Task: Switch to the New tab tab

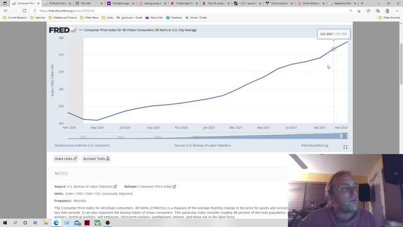Action: pyautogui.click(x=88, y=3)
